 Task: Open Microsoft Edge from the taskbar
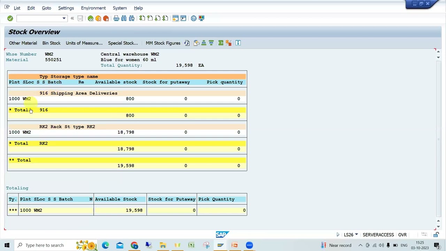105,245
